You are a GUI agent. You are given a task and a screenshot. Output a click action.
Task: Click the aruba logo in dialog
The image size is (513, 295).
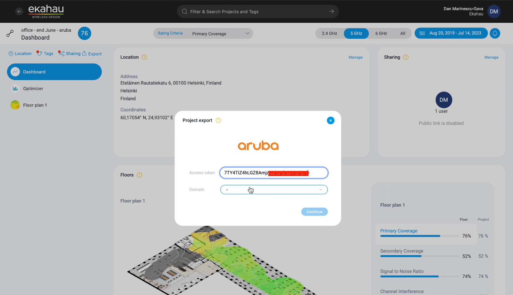tap(258, 146)
